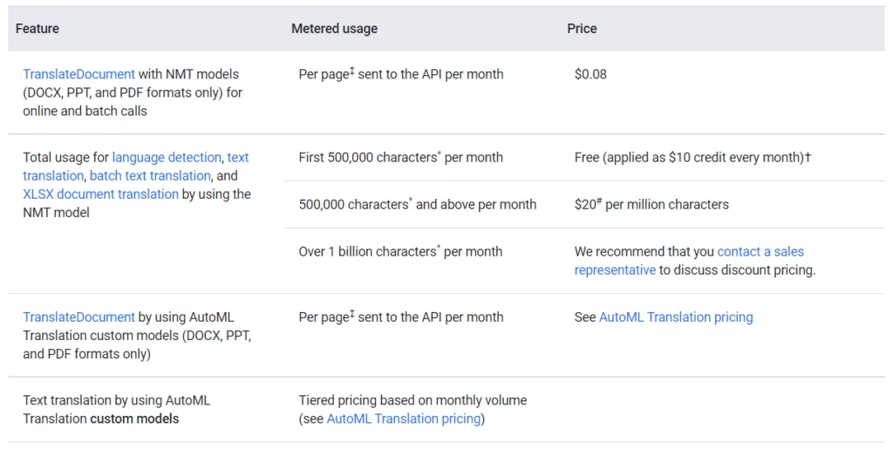893x463 pixels.
Task: Open the batch text translation link
Action: point(150,175)
